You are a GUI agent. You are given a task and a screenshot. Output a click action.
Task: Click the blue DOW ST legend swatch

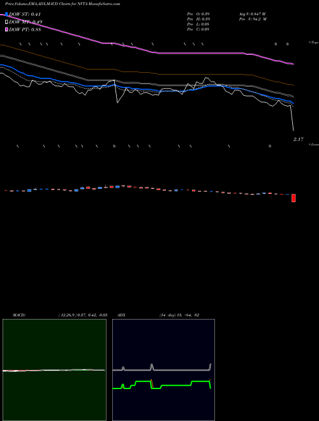tap(6, 14)
